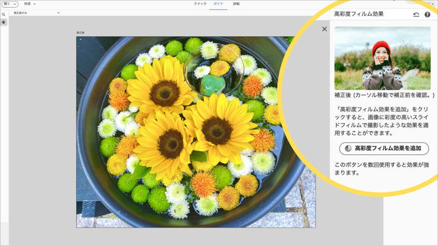This screenshot has height=246, width=438.
Task: Switch to the 詳細 tab
Action: (x=237, y=4)
